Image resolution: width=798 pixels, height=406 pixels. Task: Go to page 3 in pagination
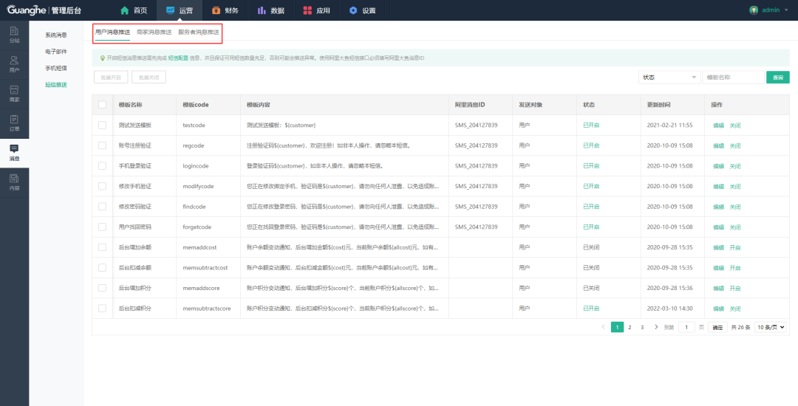coord(642,327)
